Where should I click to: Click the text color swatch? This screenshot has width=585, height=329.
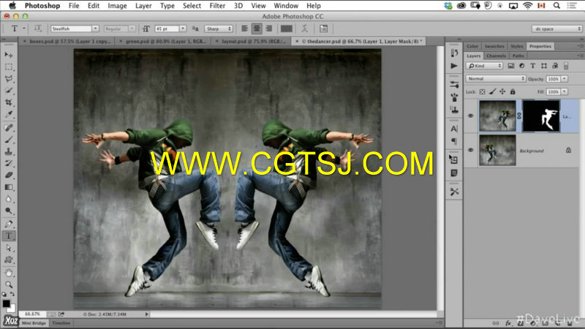pyautogui.click(x=287, y=29)
